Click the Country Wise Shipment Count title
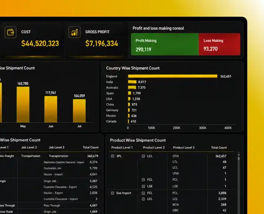Screen dimensions: 264x214 click(133, 68)
